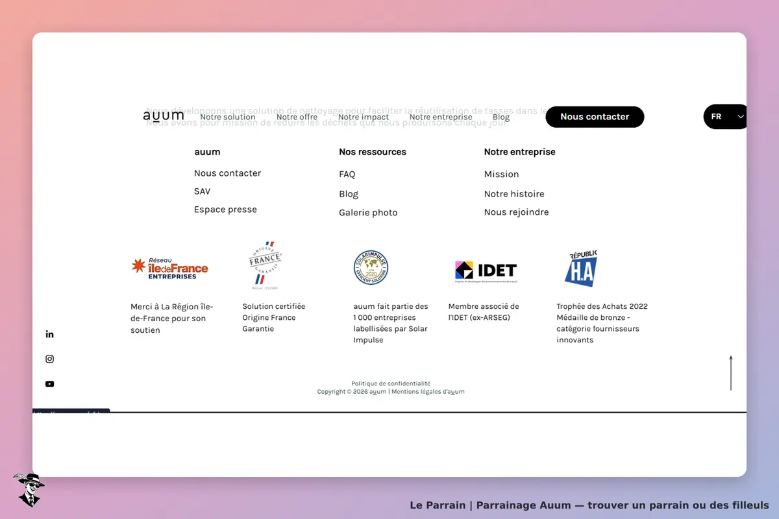Open the Notre entreprise menu item
Viewport: 779px width, 519px height.
441,117
